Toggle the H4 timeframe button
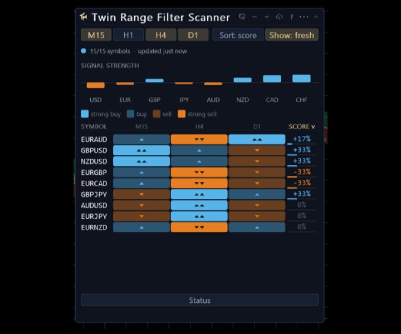The image size is (401, 334). tap(161, 35)
